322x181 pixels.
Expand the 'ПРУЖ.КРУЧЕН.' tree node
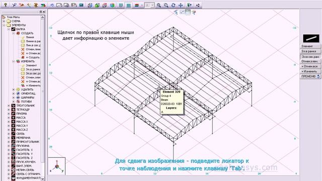[9, 162]
